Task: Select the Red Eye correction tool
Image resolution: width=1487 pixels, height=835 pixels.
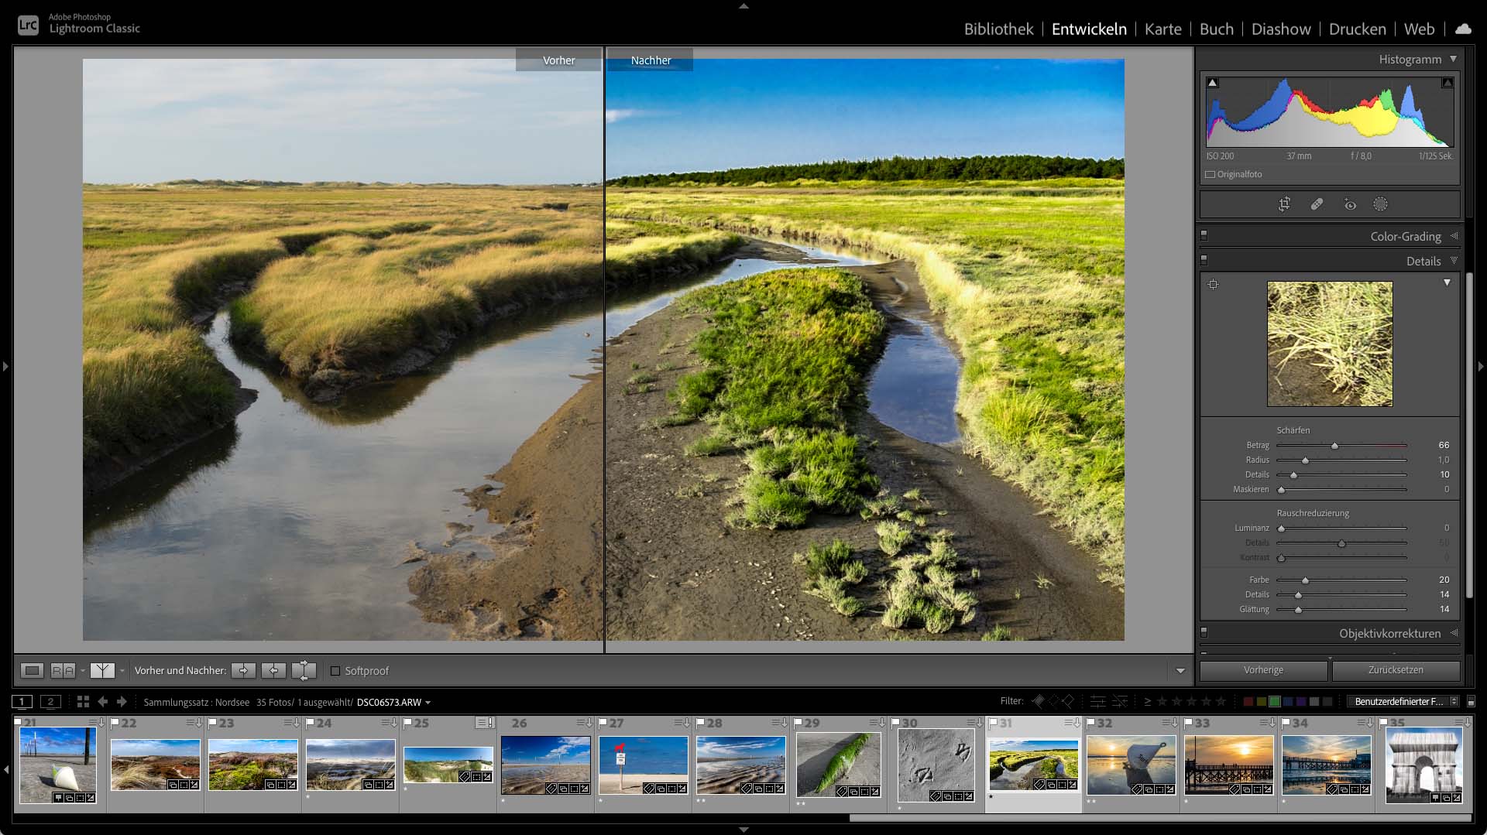Action: (x=1349, y=204)
